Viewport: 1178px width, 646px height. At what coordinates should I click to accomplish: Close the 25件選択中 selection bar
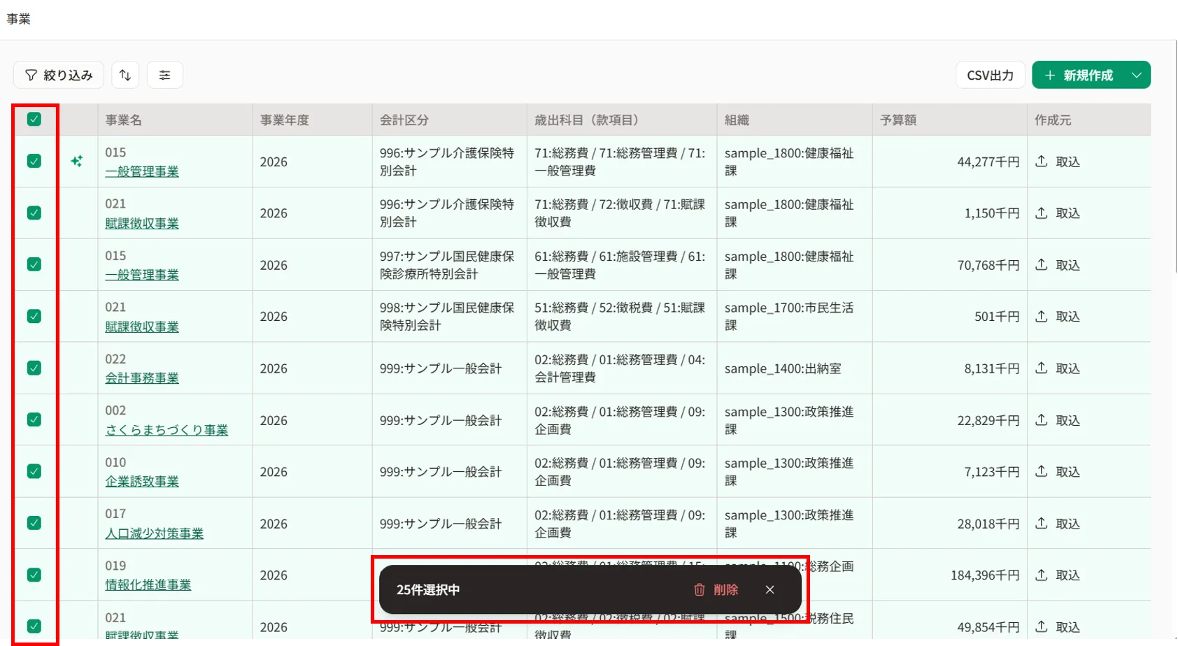click(x=769, y=590)
